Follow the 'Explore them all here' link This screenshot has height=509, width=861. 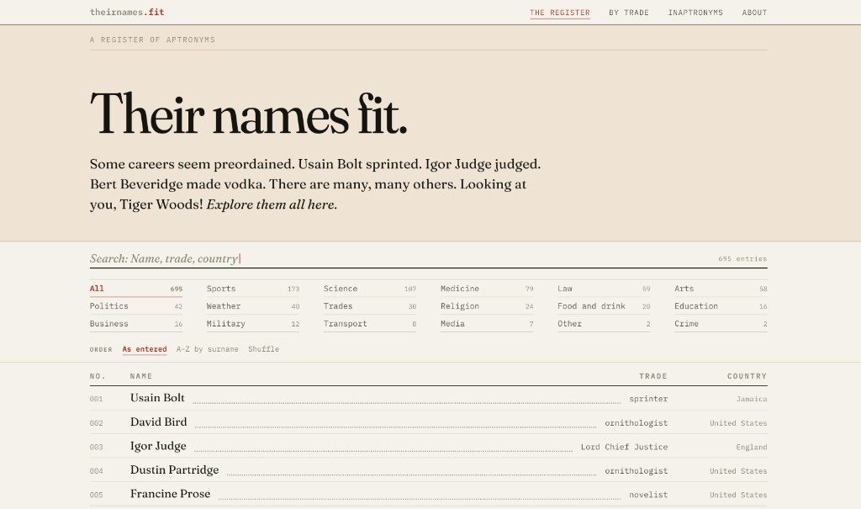point(272,204)
